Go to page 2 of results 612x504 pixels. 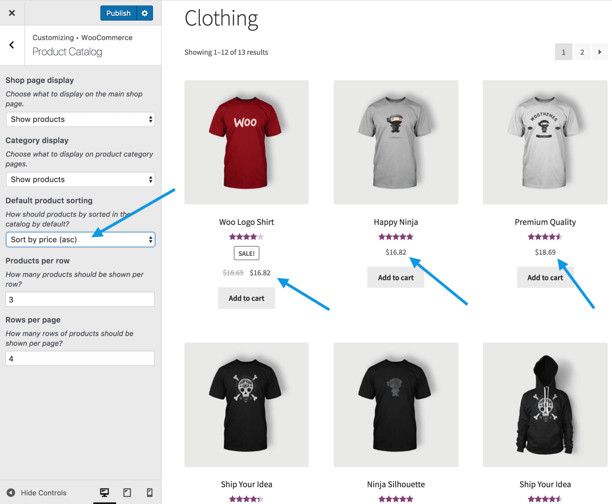click(582, 52)
